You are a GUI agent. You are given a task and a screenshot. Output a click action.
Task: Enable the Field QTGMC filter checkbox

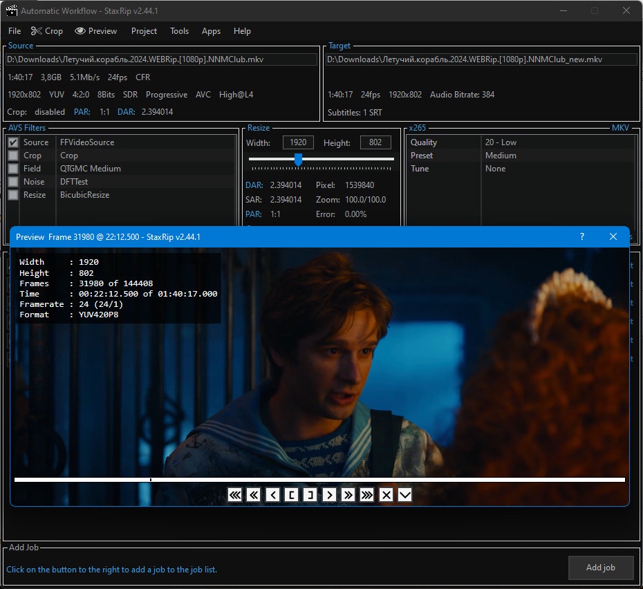coord(13,169)
